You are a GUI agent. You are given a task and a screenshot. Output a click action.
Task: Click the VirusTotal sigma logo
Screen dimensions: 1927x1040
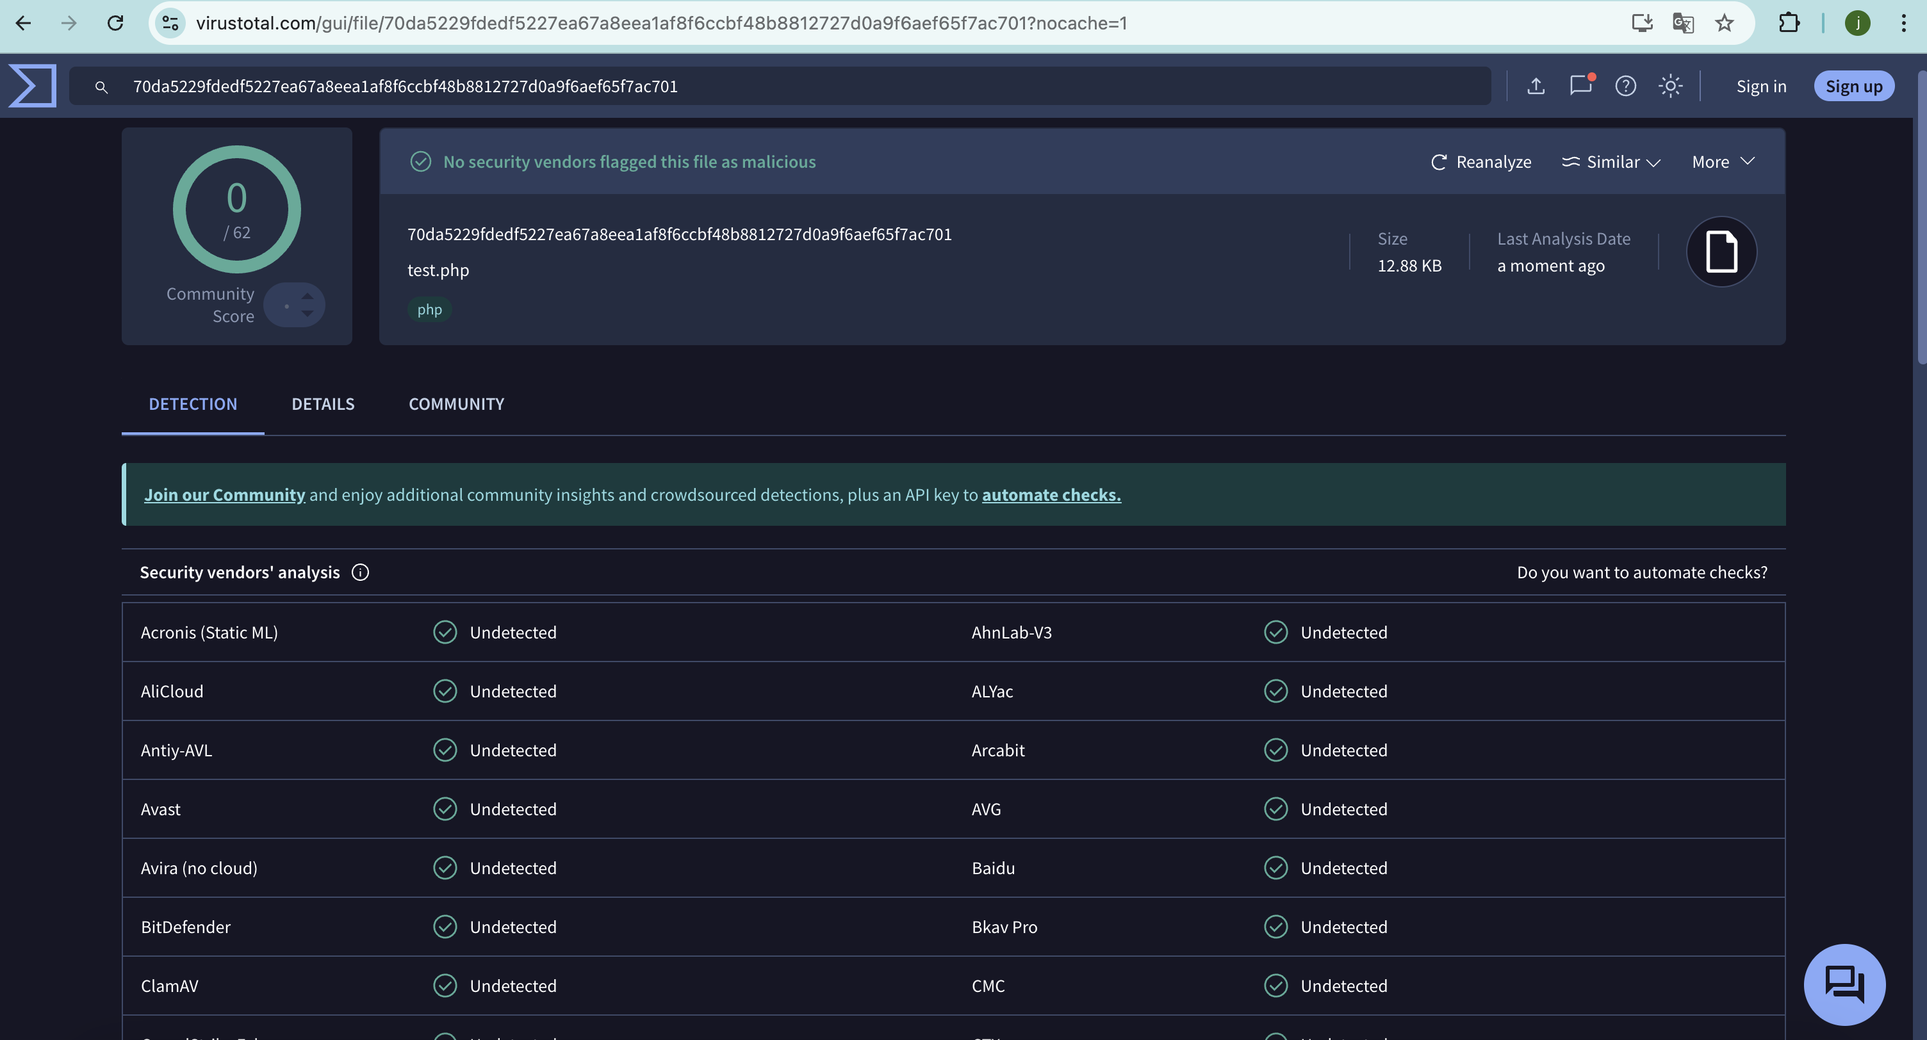point(32,86)
